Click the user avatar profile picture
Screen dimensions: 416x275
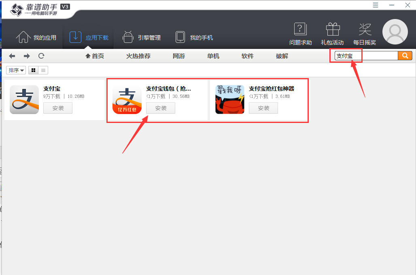point(395,32)
